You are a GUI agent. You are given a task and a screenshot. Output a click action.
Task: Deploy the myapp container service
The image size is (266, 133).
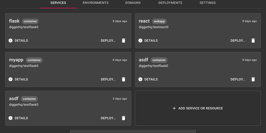[x=108, y=79]
